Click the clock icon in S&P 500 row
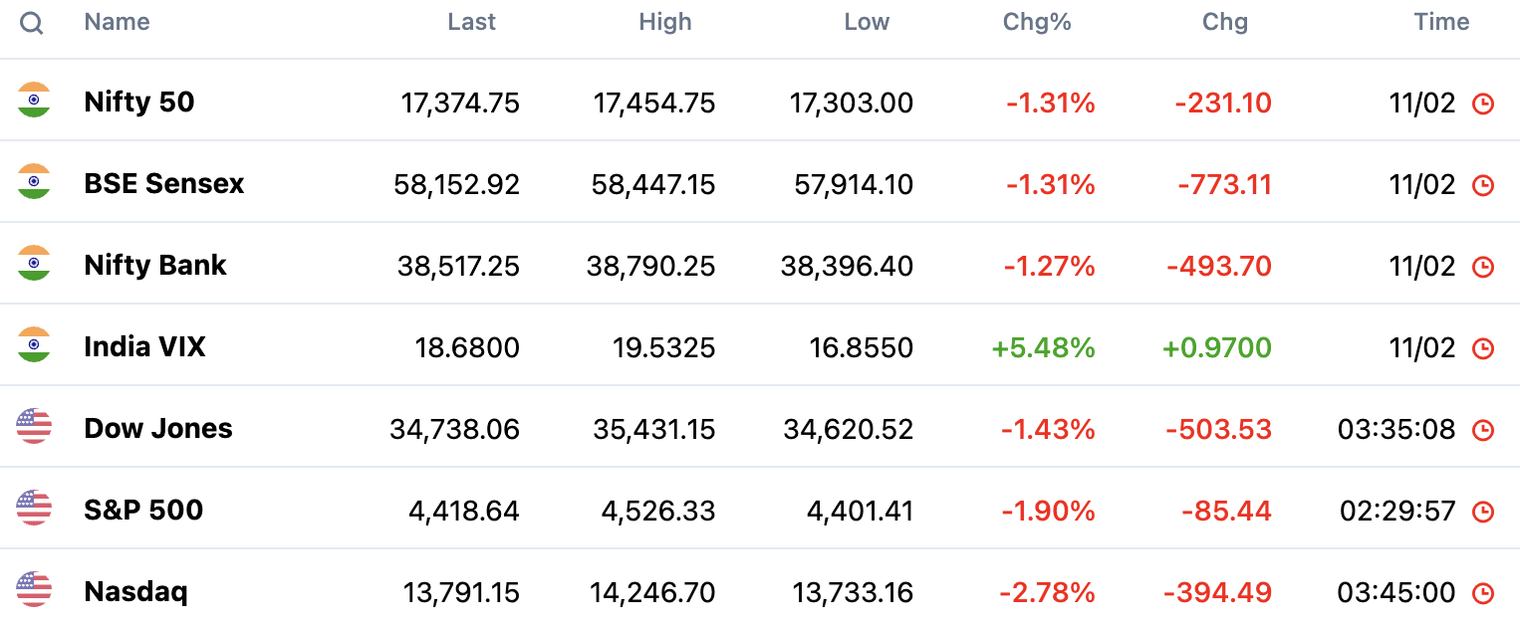Screen dimensions: 1520x629 coord(1483,512)
